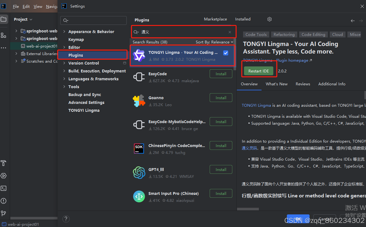The width and height of the screenshot is (366, 227).
Task: Click the TONGYI Lingma plugin logo
Action: pos(139,55)
